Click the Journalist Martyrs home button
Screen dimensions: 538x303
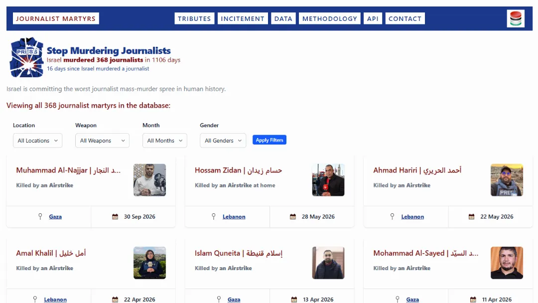pos(56,18)
